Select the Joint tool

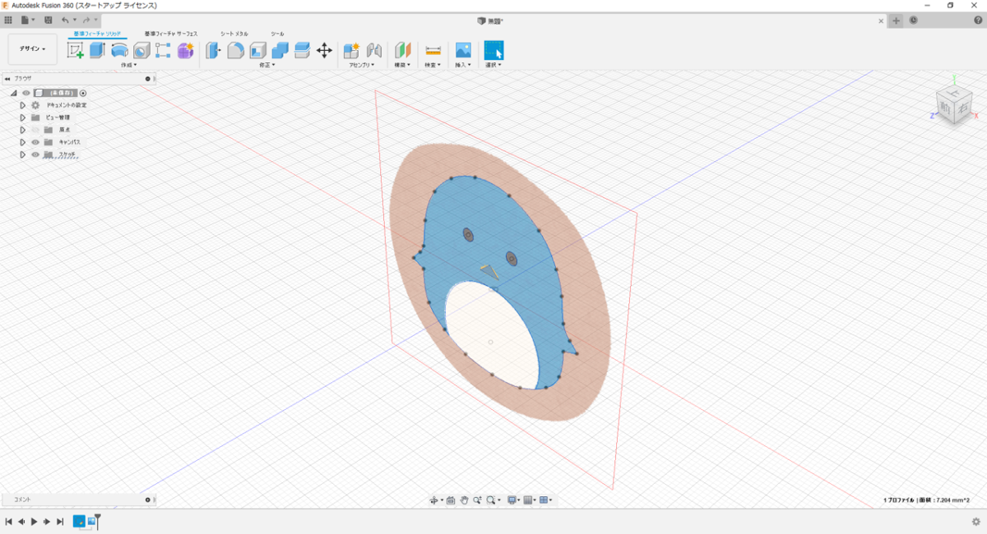pyautogui.click(x=374, y=50)
